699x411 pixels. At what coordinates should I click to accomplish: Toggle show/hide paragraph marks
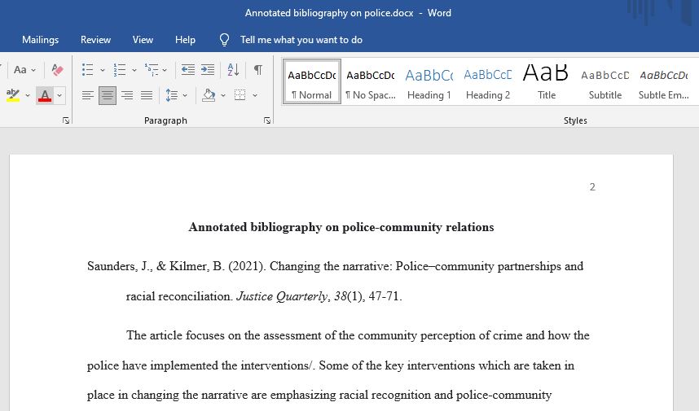(x=258, y=70)
